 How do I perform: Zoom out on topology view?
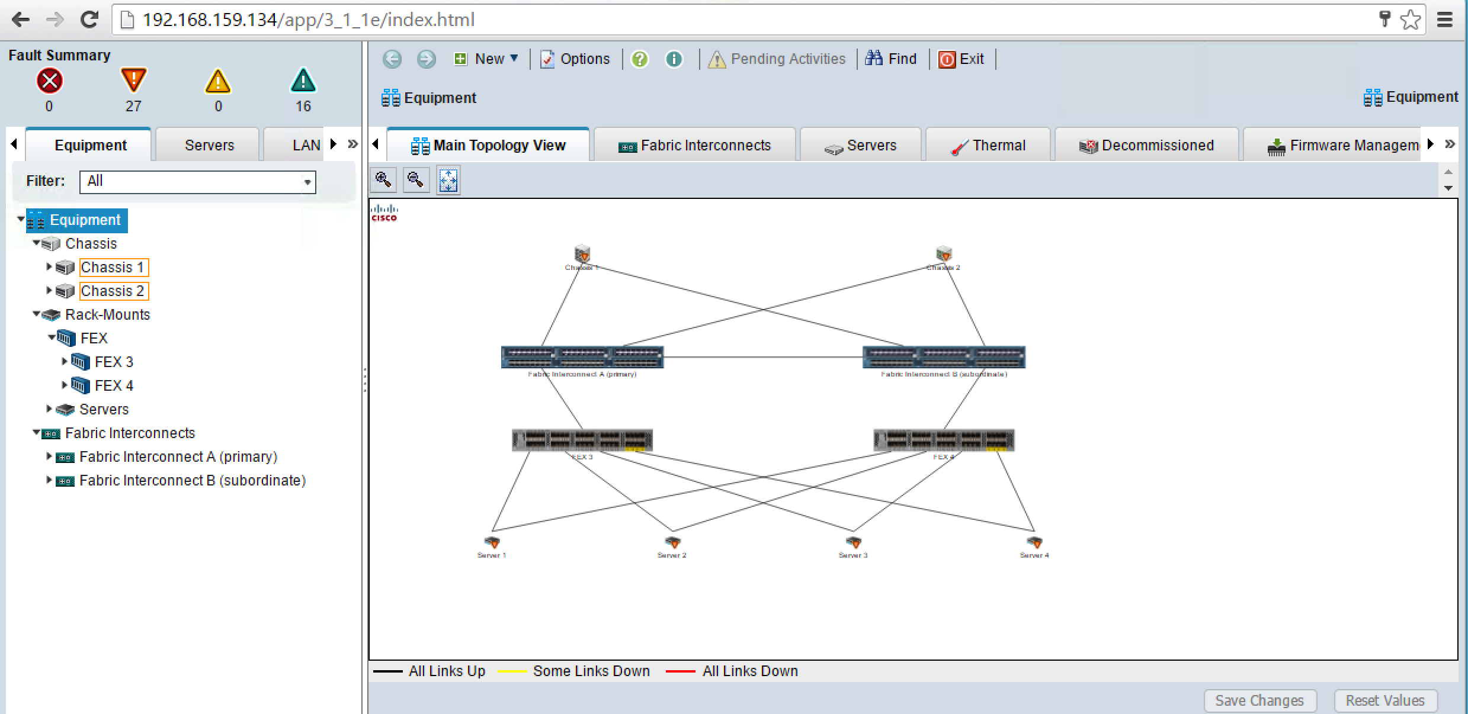tap(416, 180)
